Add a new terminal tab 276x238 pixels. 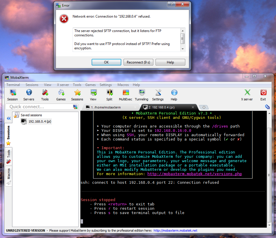tap(204, 107)
